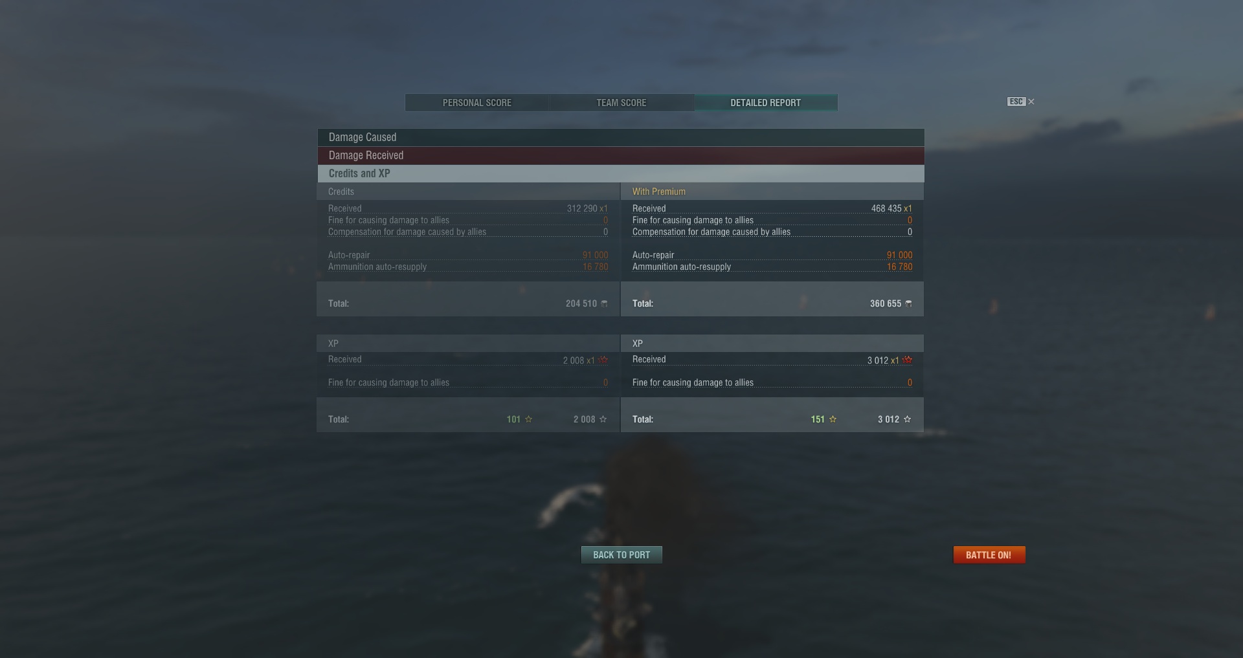Expand the Damage Received section
Image resolution: width=1243 pixels, height=658 pixels.
pyautogui.click(x=621, y=155)
